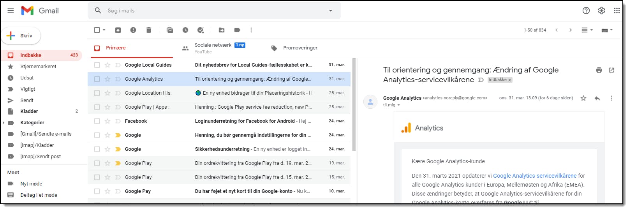
Task: Switch to the Sociale netværk tab
Action: tap(219, 48)
